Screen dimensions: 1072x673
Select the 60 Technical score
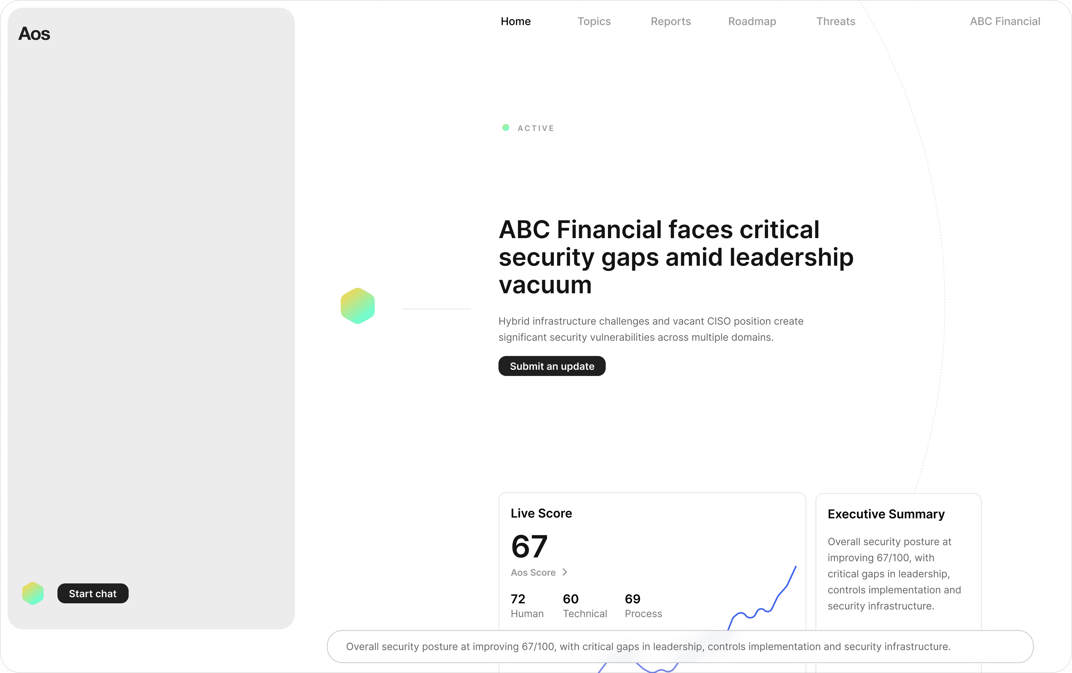click(x=585, y=605)
